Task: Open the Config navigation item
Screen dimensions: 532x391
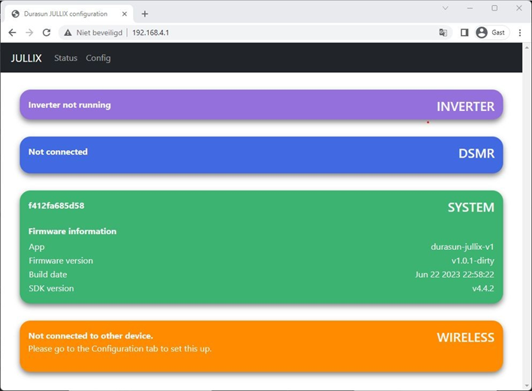Action: (x=98, y=58)
